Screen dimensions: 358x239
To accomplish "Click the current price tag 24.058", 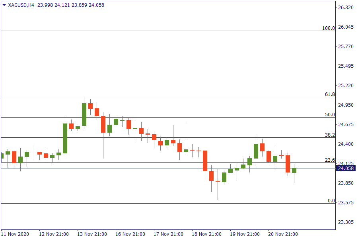I will tap(346, 168).
